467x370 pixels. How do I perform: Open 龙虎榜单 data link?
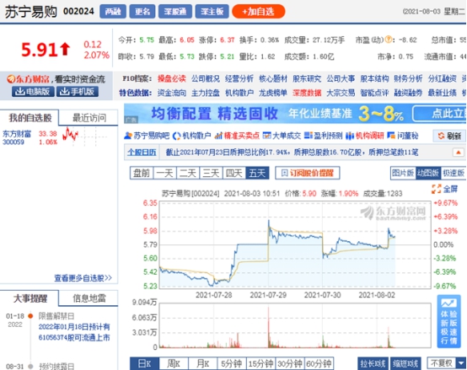point(273,93)
